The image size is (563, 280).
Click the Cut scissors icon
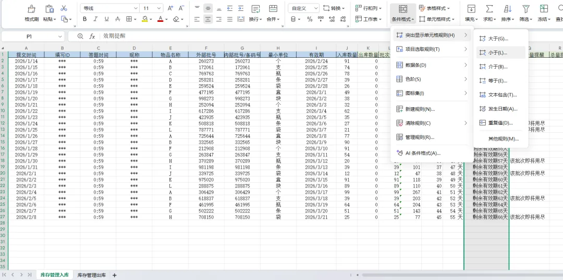(x=64, y=8)
